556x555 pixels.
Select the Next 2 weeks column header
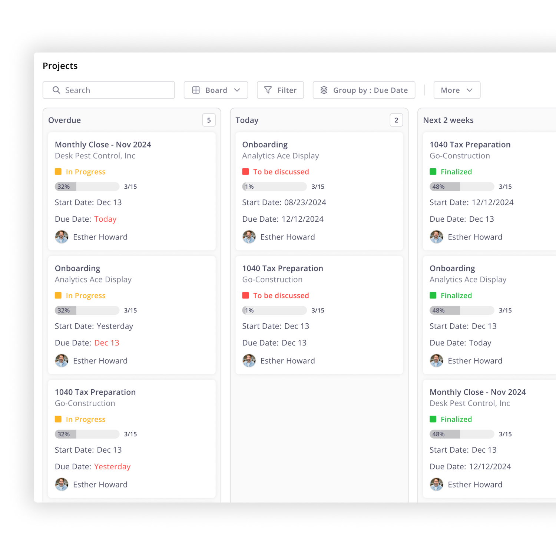tap(448, 120)
